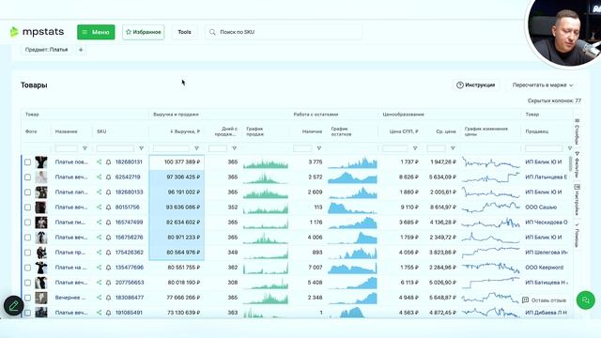601x338 pixels.
Task: Check the row for SKU 135477696
Action: (27, 268)
